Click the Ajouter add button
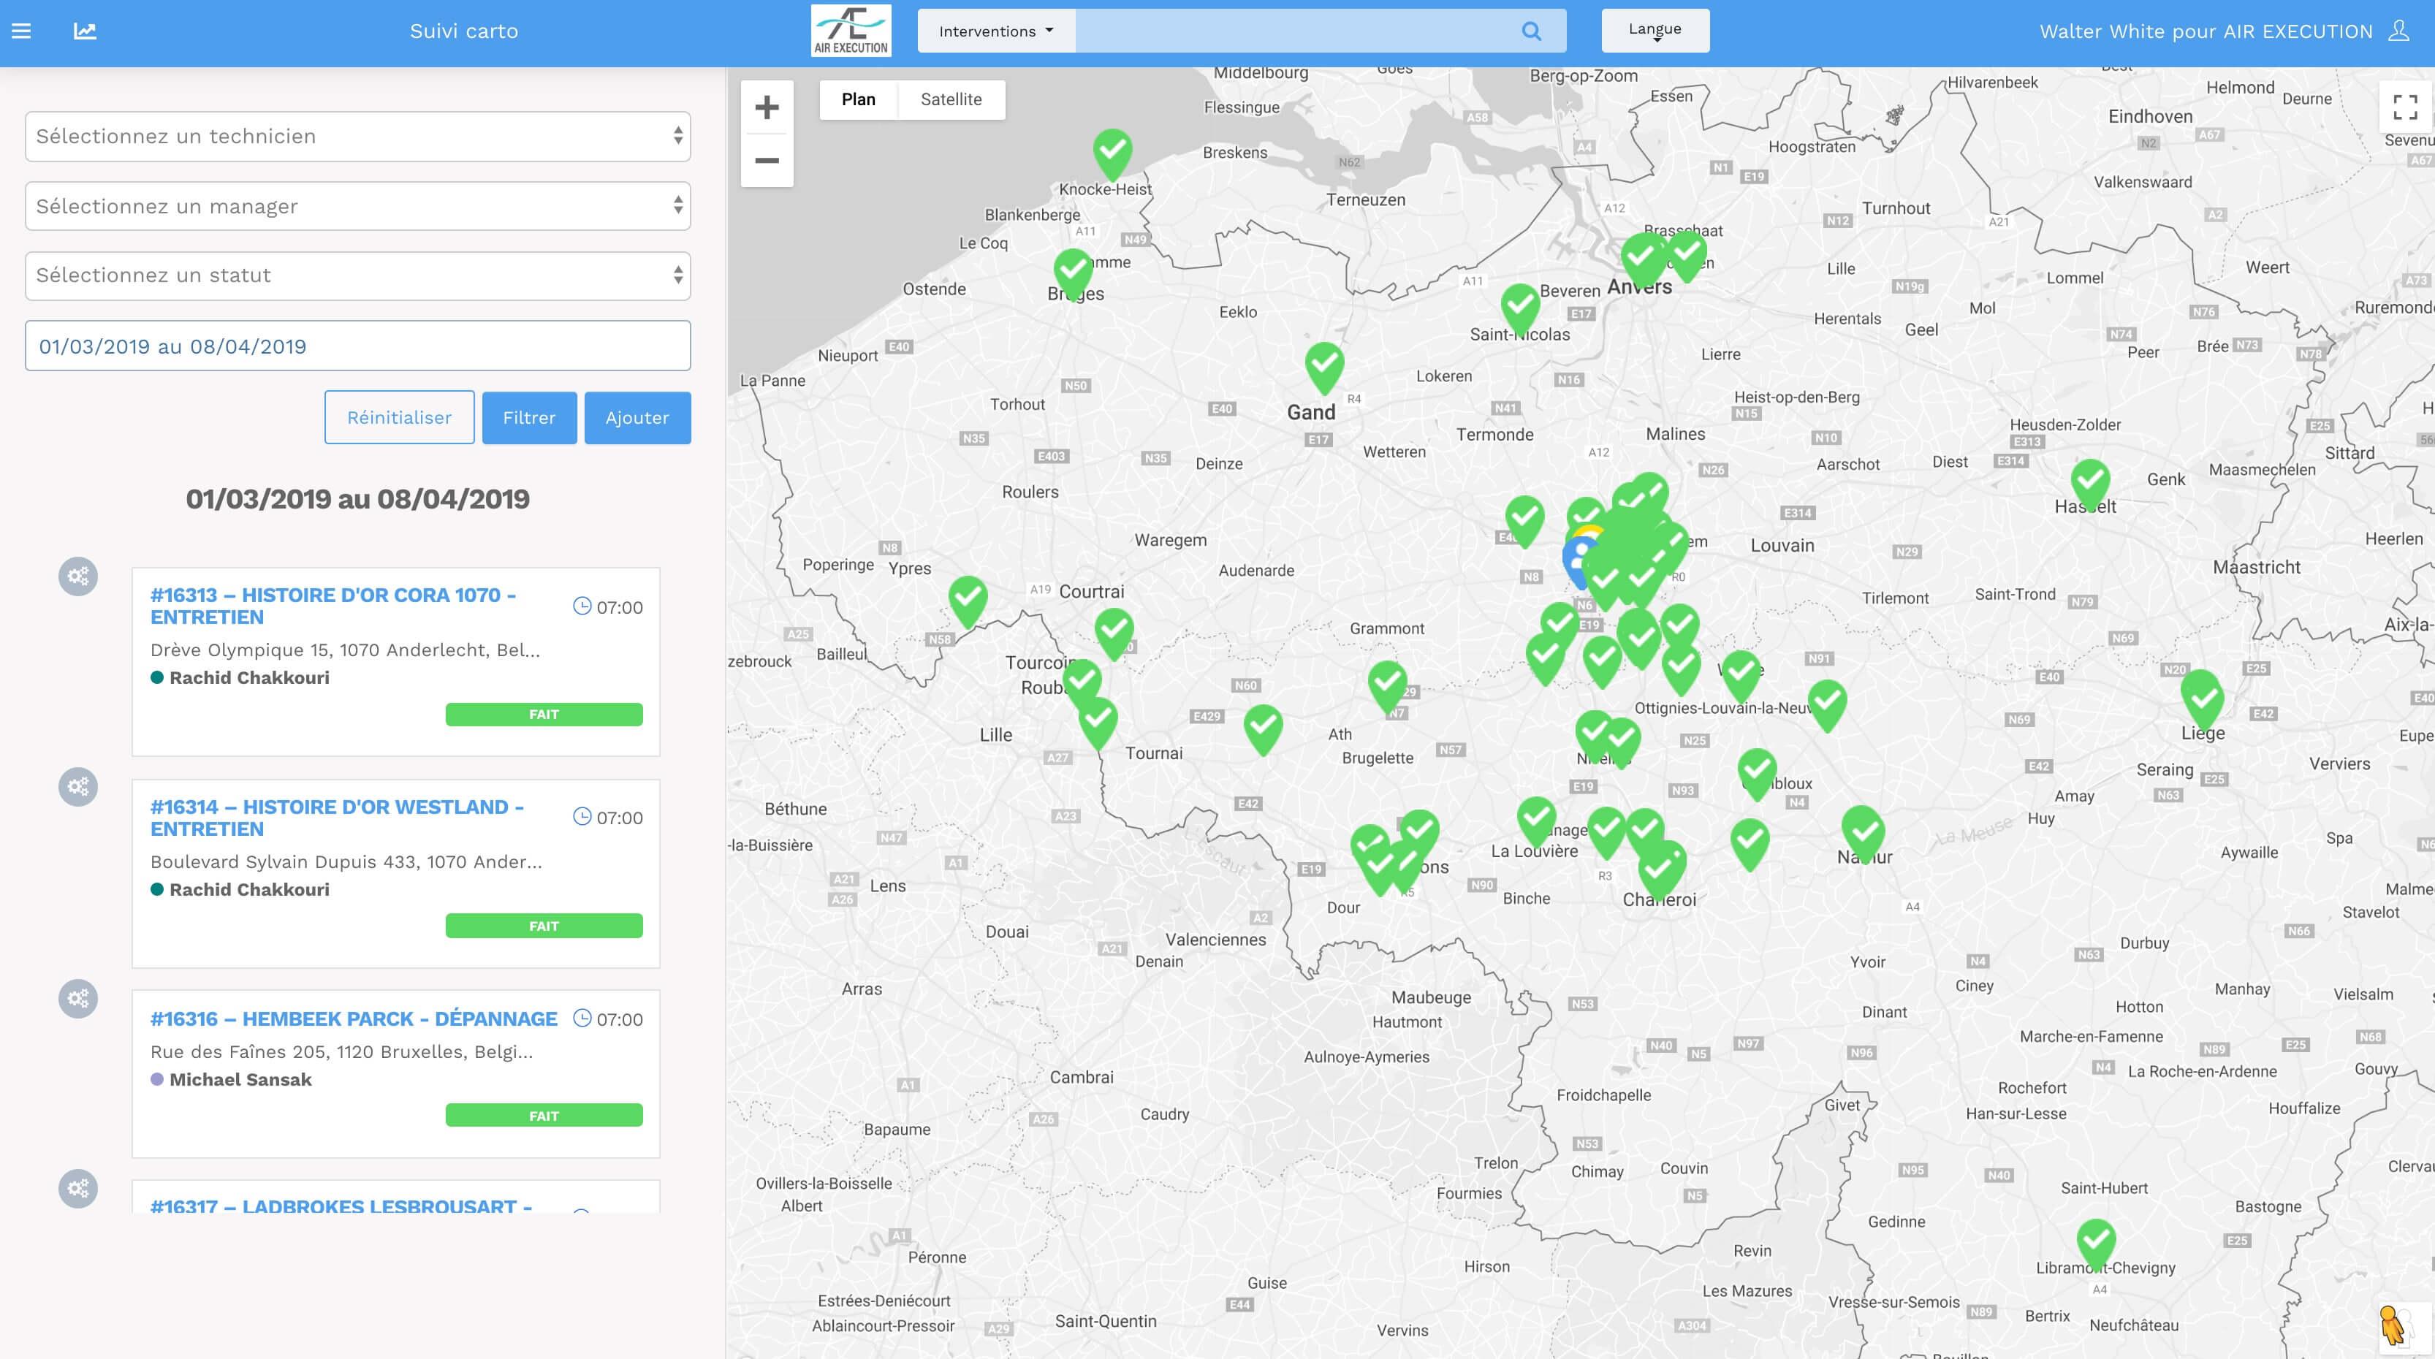Viewport: 2435px width, 1359px height. tap(636, 416)
